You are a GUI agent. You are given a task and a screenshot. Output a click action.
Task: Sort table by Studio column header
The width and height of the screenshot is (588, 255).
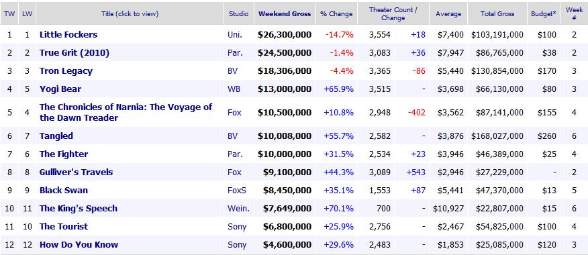[x=238, y=13]
